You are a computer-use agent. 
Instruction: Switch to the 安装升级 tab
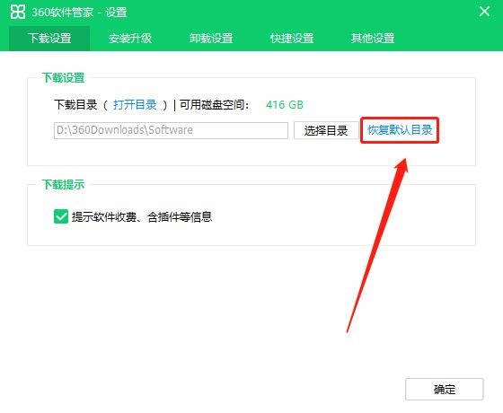click(130, 38)
